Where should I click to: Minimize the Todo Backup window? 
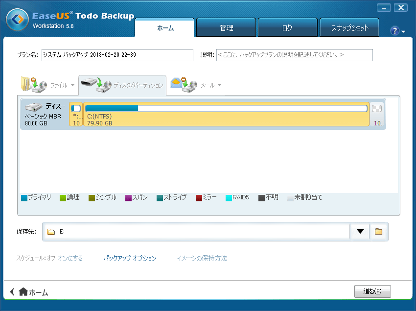[384, 8]
